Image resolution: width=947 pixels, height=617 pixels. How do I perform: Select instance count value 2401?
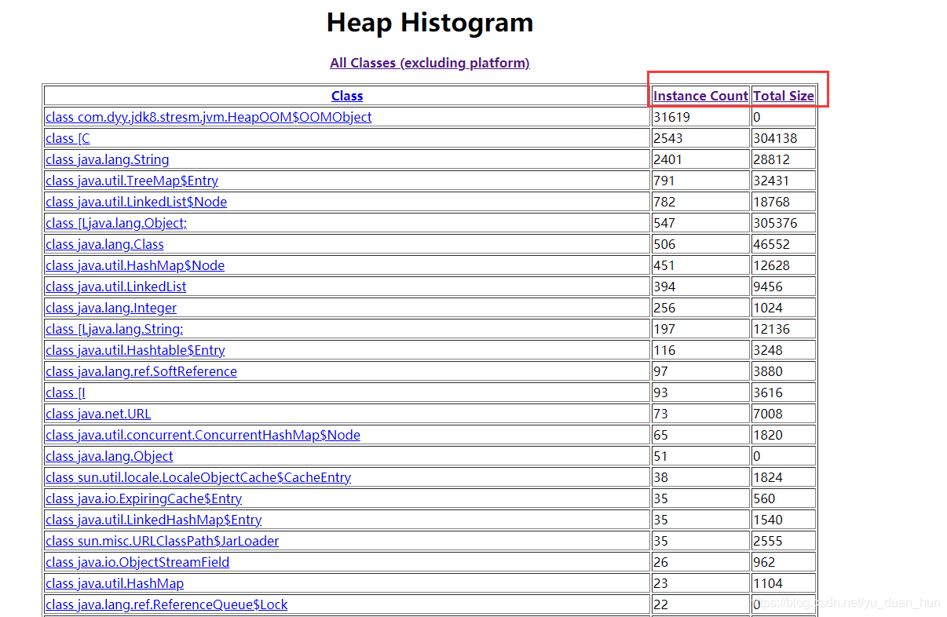coord(668,159)
